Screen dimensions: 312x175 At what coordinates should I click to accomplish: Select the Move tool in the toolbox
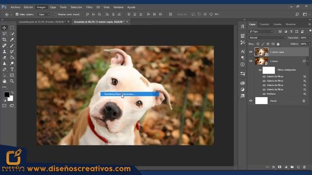tap(4, 28)
